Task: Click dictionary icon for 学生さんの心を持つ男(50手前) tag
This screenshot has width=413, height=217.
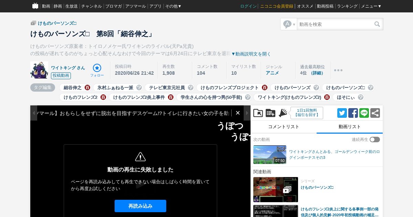Action: [248, 97]
